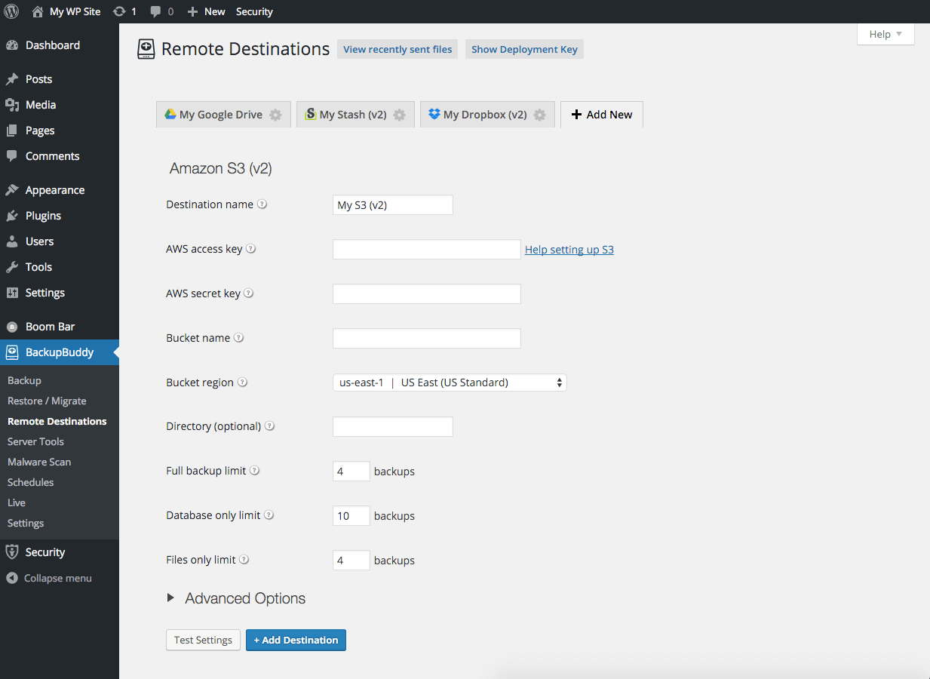Open gear settings for My Google Drive
Image resolution: width=930 pixels, height=679 pixels.
tap(276, 115)
